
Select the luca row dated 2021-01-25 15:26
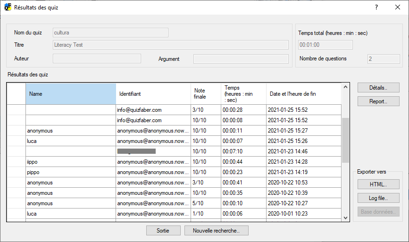click(x=71, y=141)
